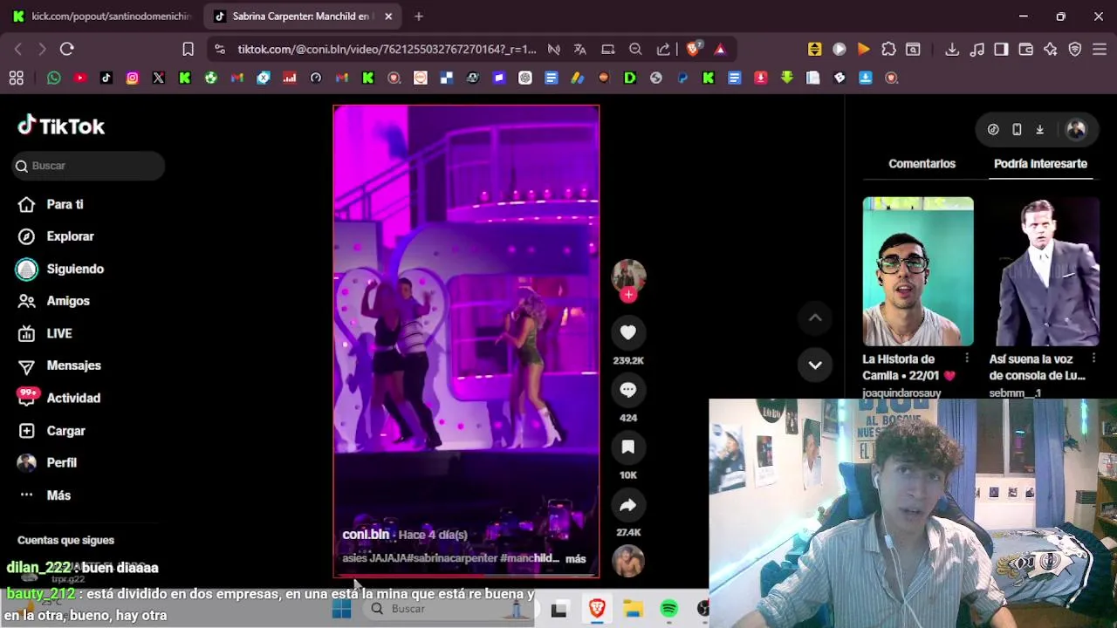This screenshot has width=1117, height=628.
Task: Click the video progress bar
Action: [x=466, y=576]
